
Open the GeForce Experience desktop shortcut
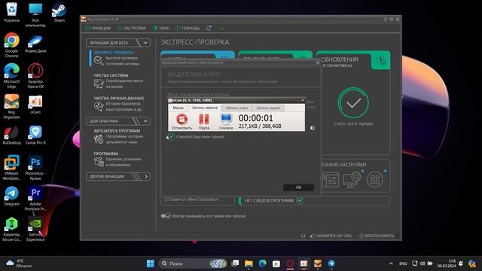[x=35, y=229]
